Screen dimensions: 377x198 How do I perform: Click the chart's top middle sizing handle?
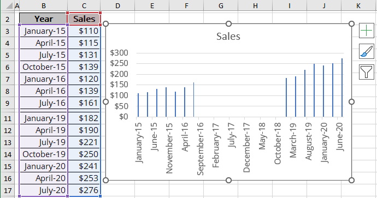pyautogui.click(x=228, y=24)
